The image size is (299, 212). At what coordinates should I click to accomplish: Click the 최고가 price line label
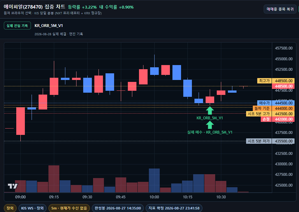(x=264, y=81)
